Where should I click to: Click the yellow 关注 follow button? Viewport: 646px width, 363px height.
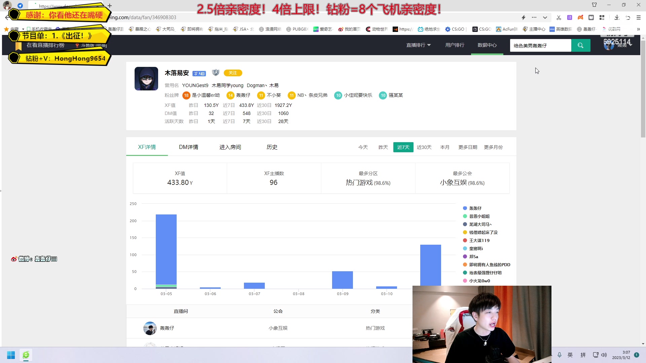pyautogui.click(x=233, y=73)
